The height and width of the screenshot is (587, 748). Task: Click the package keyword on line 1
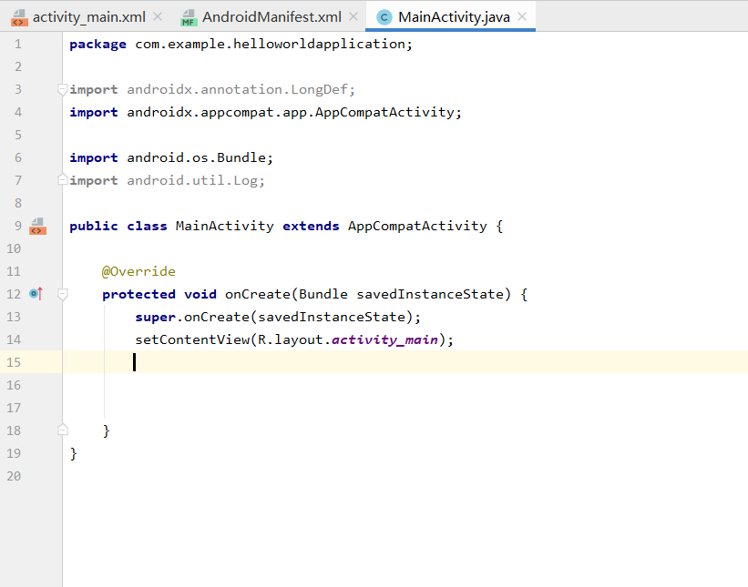click(x=97, y=45)
